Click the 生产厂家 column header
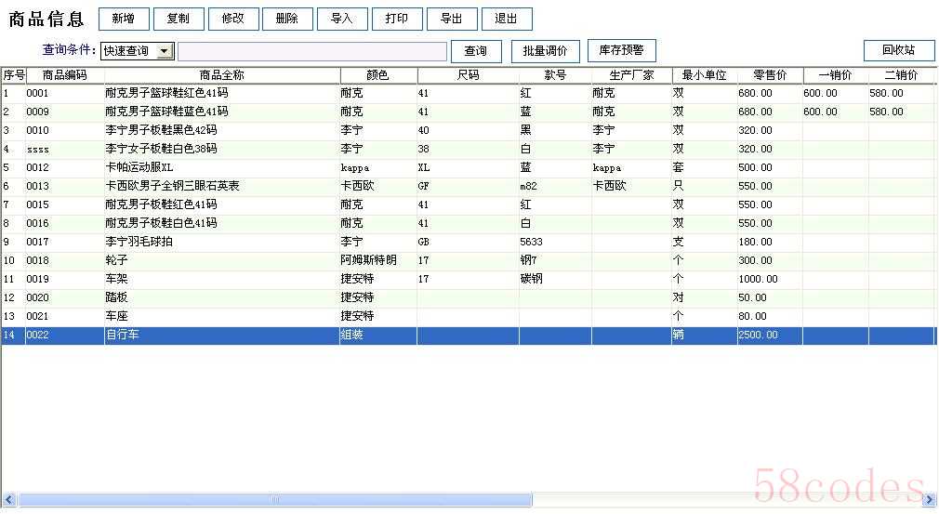The width and height of the screenshot is (939, 514). coord(631,75)
